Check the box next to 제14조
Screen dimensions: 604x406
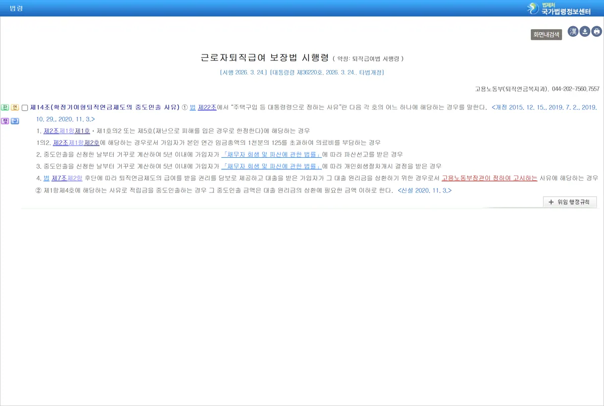[x=25, y=108]
